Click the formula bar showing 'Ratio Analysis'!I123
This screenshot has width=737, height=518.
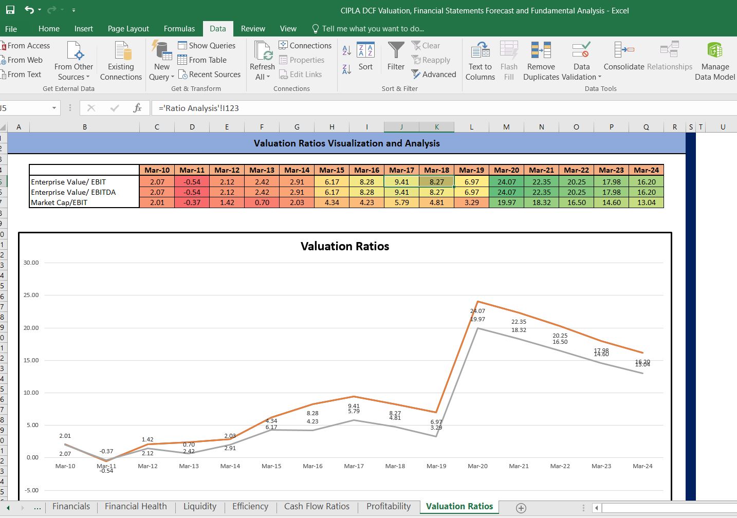tap(445, 108)
